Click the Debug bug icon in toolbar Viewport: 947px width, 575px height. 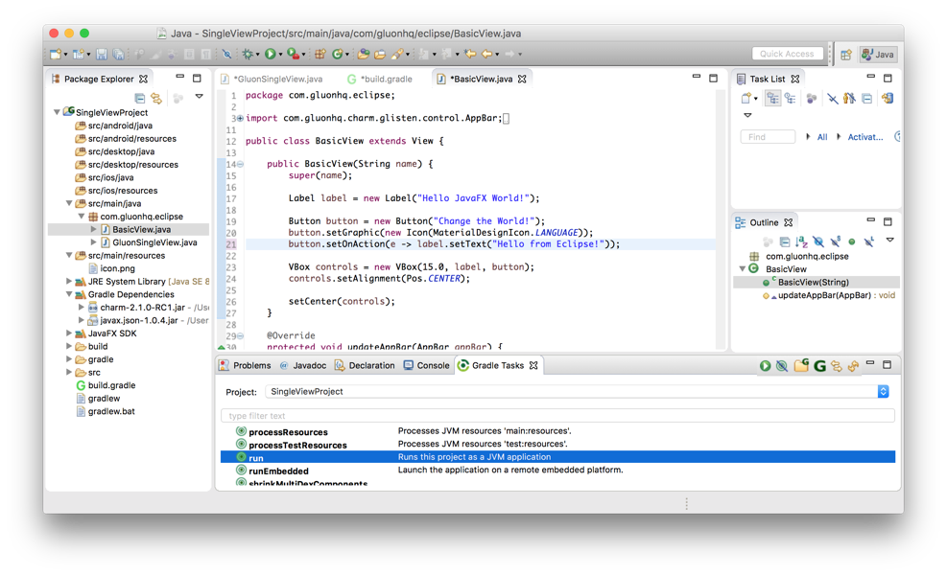[x=247, y=55]
